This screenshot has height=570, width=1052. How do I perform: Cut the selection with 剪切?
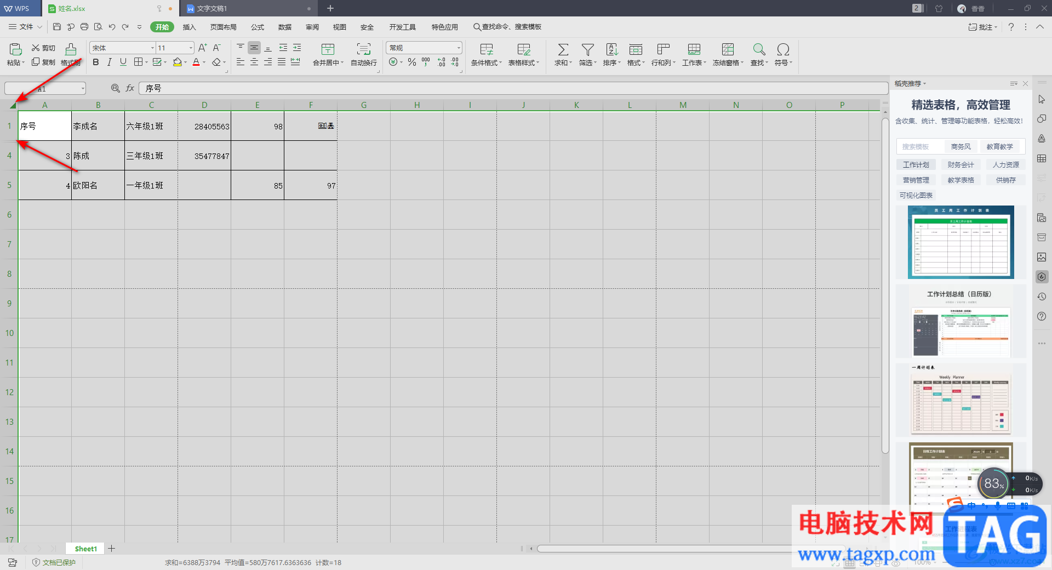tap(43, 48)
